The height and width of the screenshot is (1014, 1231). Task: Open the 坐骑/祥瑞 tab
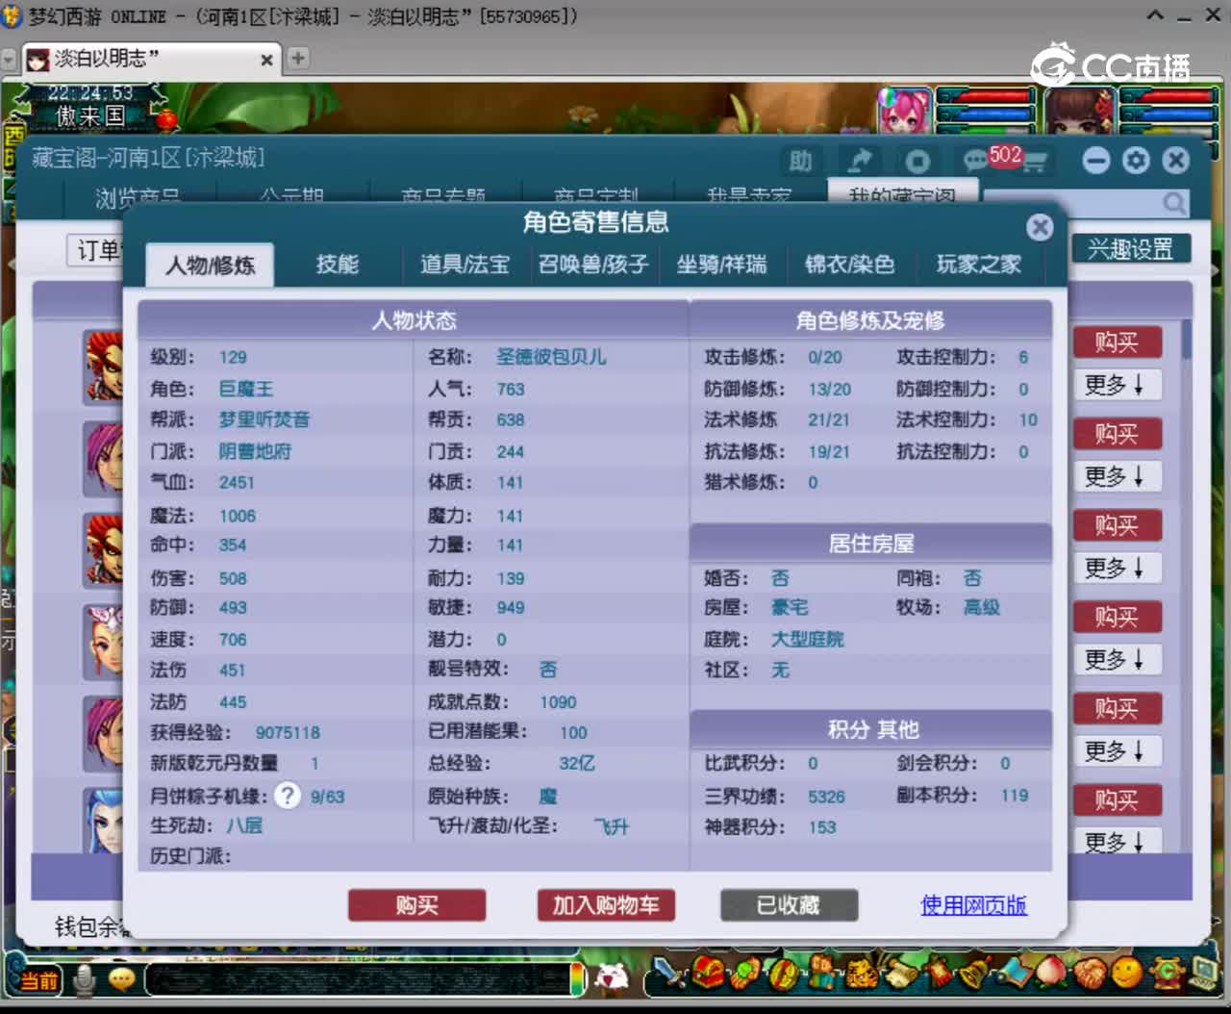coord(721,265)
